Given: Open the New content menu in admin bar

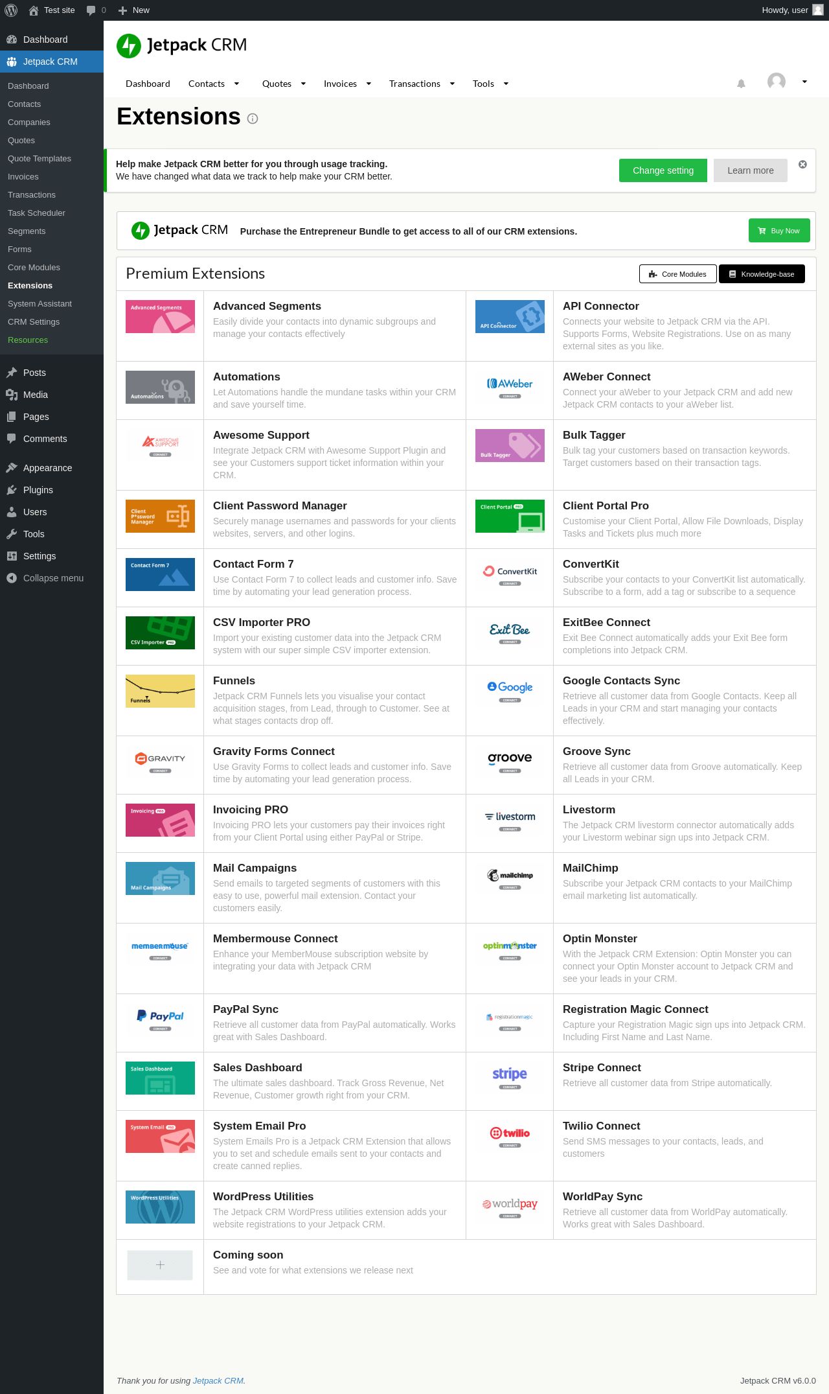Looking at the screenshot, I should coord(134,10).
